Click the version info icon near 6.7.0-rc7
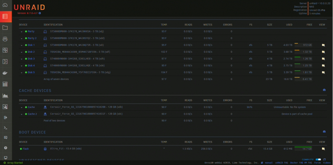The width and height of the screenshot is (333, 165). (x=40, y=13)
